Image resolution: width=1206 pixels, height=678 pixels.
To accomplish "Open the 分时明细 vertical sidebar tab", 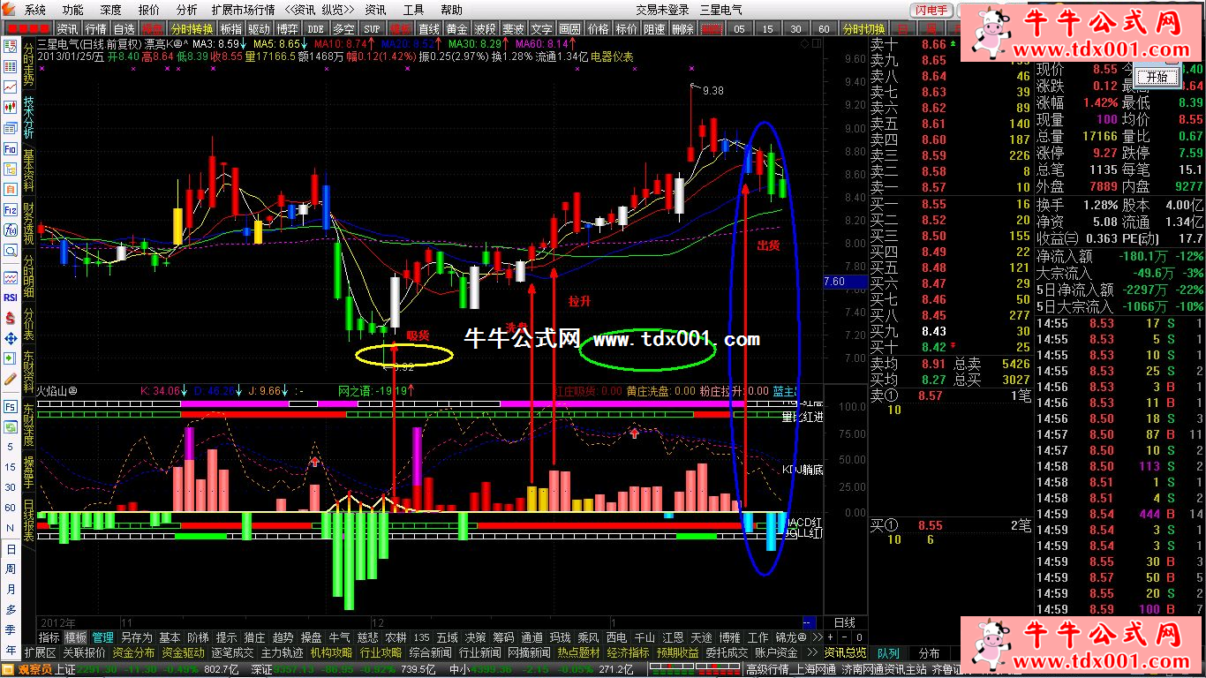I will [x=28, y=276].
